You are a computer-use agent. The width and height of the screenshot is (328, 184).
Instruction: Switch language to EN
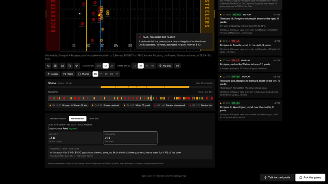[95, 74]
